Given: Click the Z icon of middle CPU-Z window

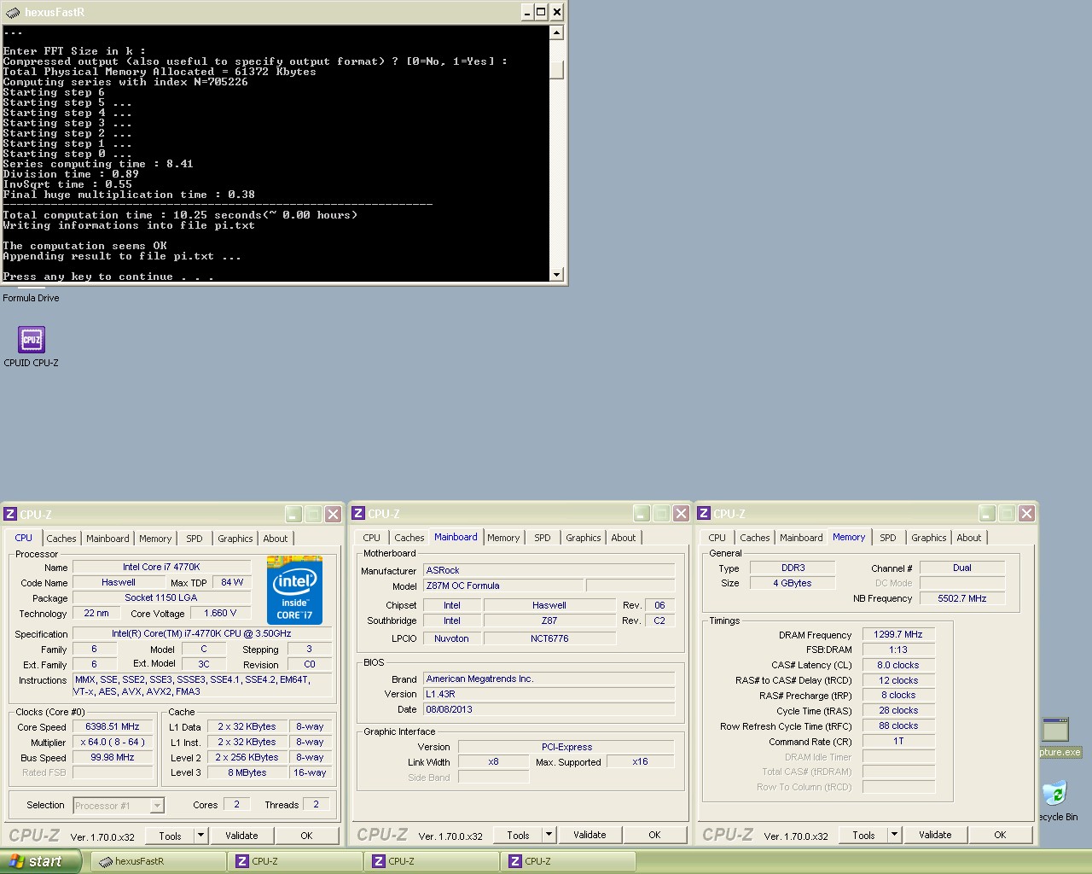Looking at the screenshot, I should (358, 513).
